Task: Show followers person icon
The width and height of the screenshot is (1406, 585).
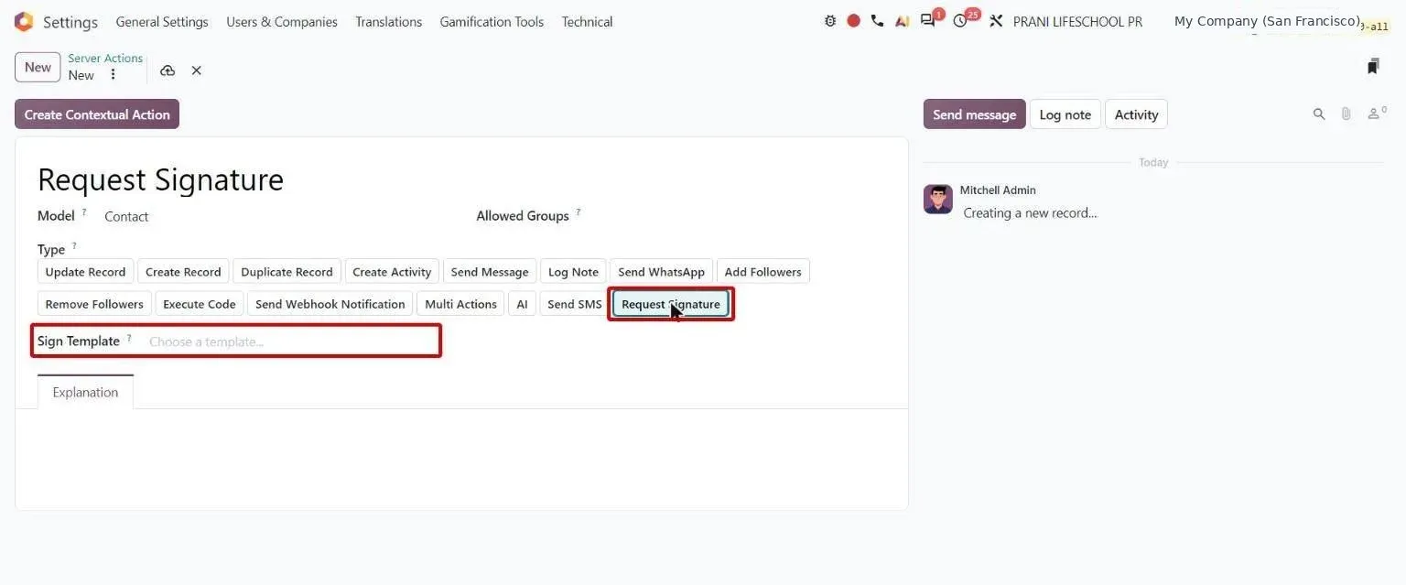Action: [x=1375, y=114]
